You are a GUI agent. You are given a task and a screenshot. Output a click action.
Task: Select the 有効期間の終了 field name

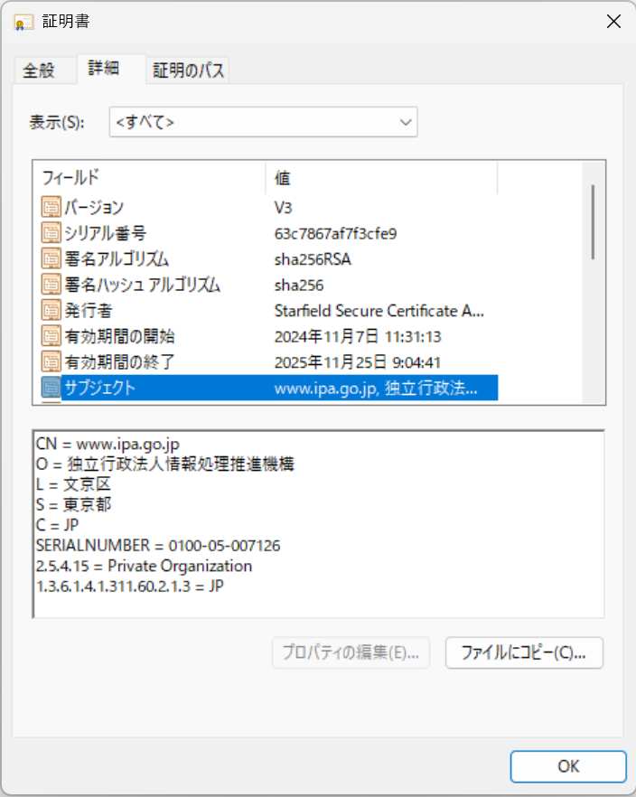pos(120,361)
